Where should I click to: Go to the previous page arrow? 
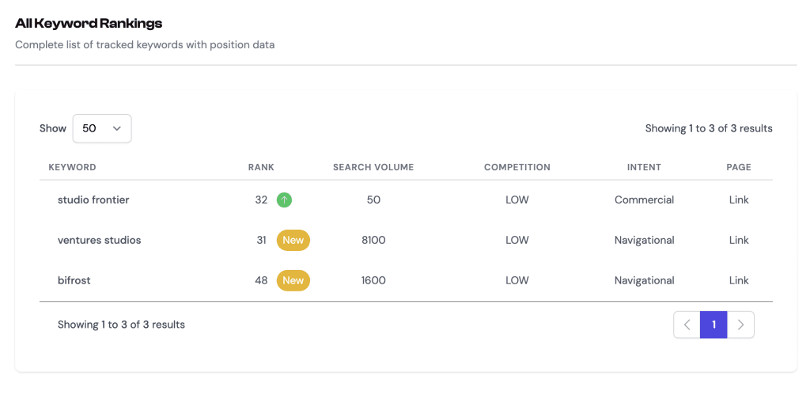pos(687,325)
